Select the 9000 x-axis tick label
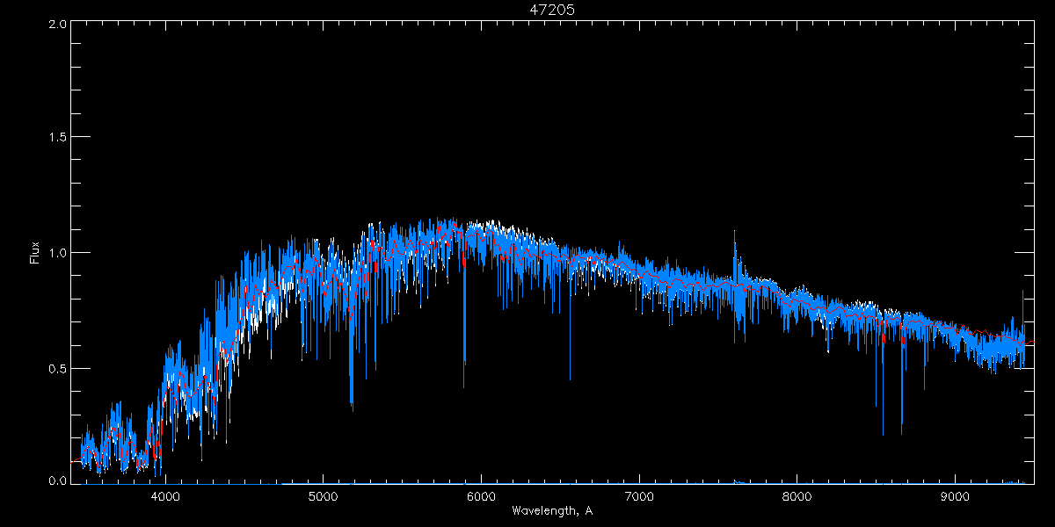1055x527 pixels. point(955,497)
